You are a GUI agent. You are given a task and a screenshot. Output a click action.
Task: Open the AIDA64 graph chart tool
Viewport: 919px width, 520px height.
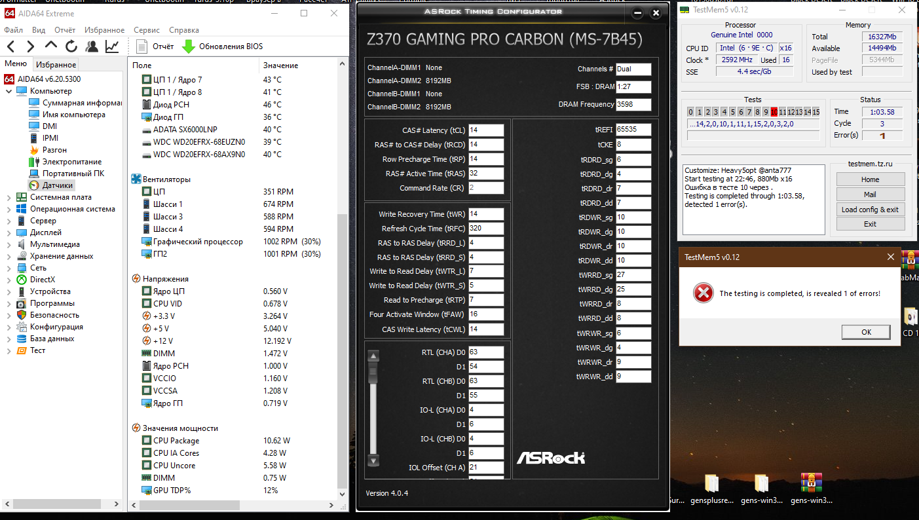pyautogui.click(x=112, y=46)
